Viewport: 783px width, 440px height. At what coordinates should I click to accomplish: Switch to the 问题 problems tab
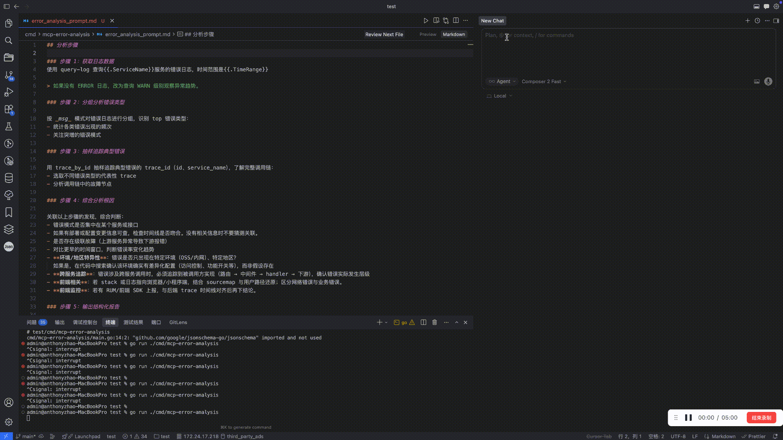pyautogui.click(x=37, y=322)
